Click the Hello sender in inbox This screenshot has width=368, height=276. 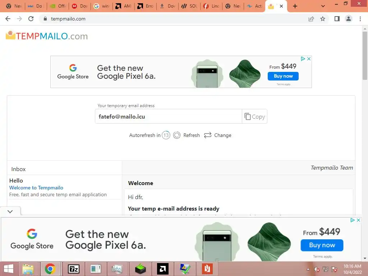[x=16, y=180]
